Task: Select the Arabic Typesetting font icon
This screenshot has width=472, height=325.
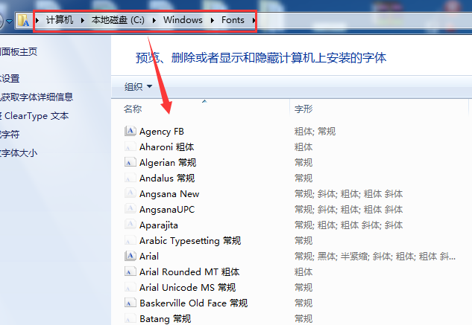Action: [130, 240]
